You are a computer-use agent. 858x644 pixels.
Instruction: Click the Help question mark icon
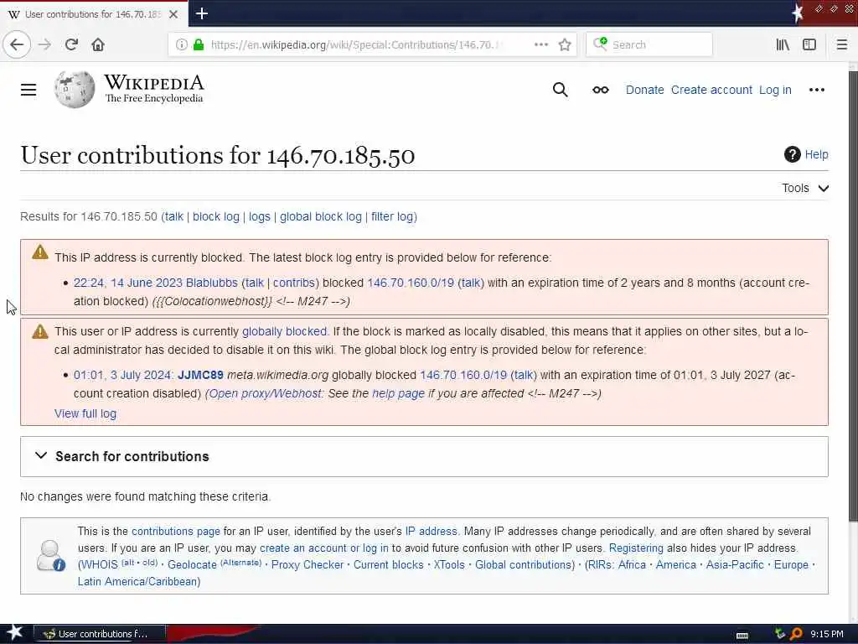tap(792, 154)
